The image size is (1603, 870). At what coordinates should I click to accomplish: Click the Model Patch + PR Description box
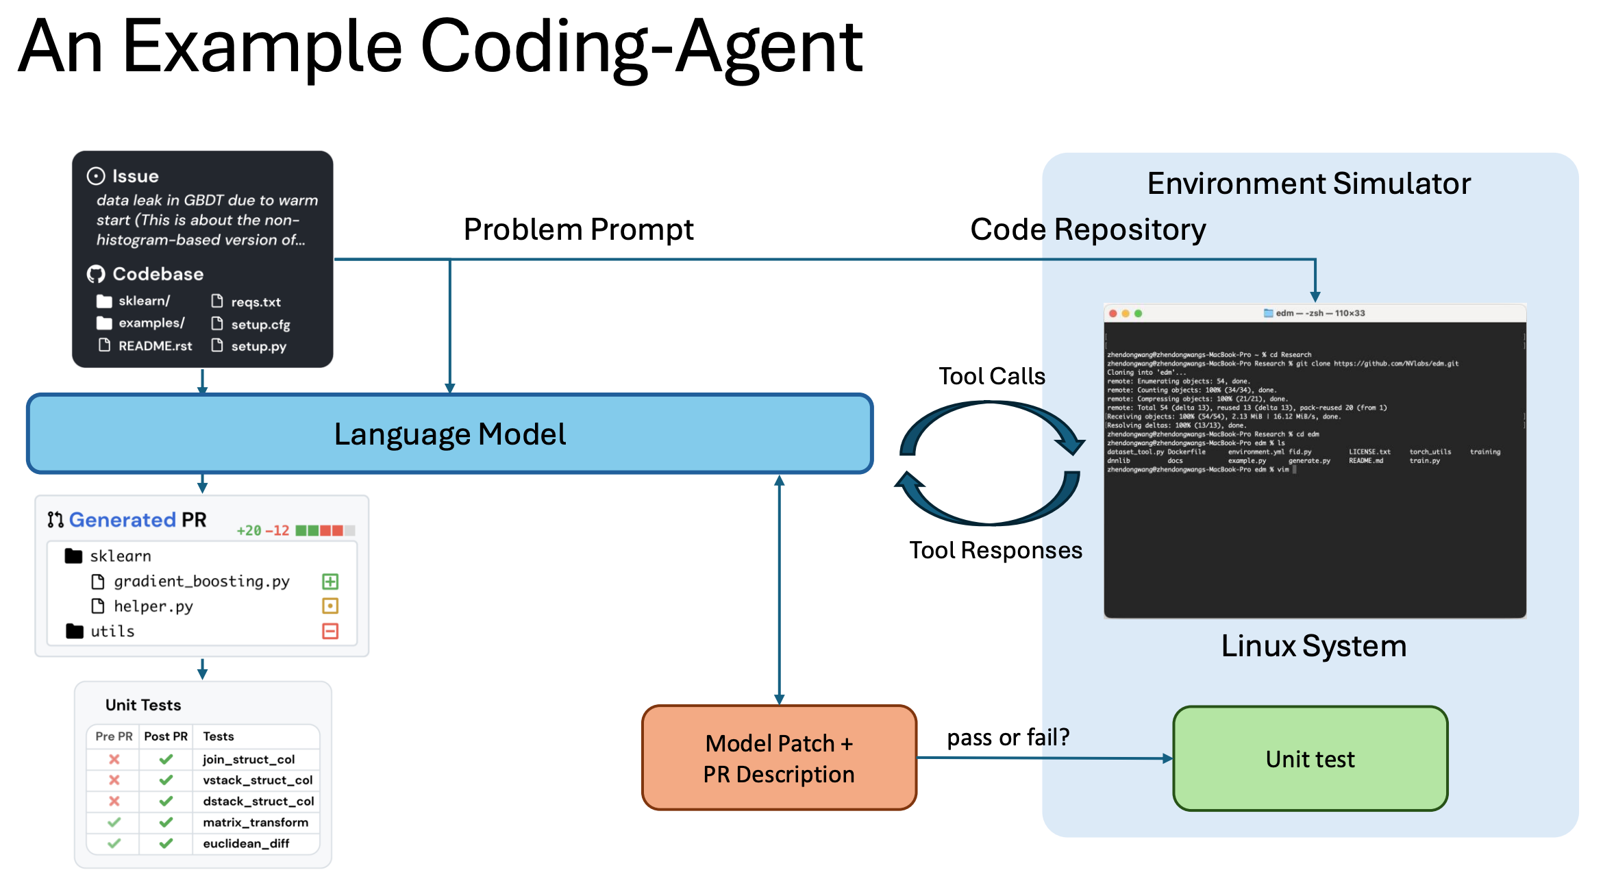click(x=779, y=758)
